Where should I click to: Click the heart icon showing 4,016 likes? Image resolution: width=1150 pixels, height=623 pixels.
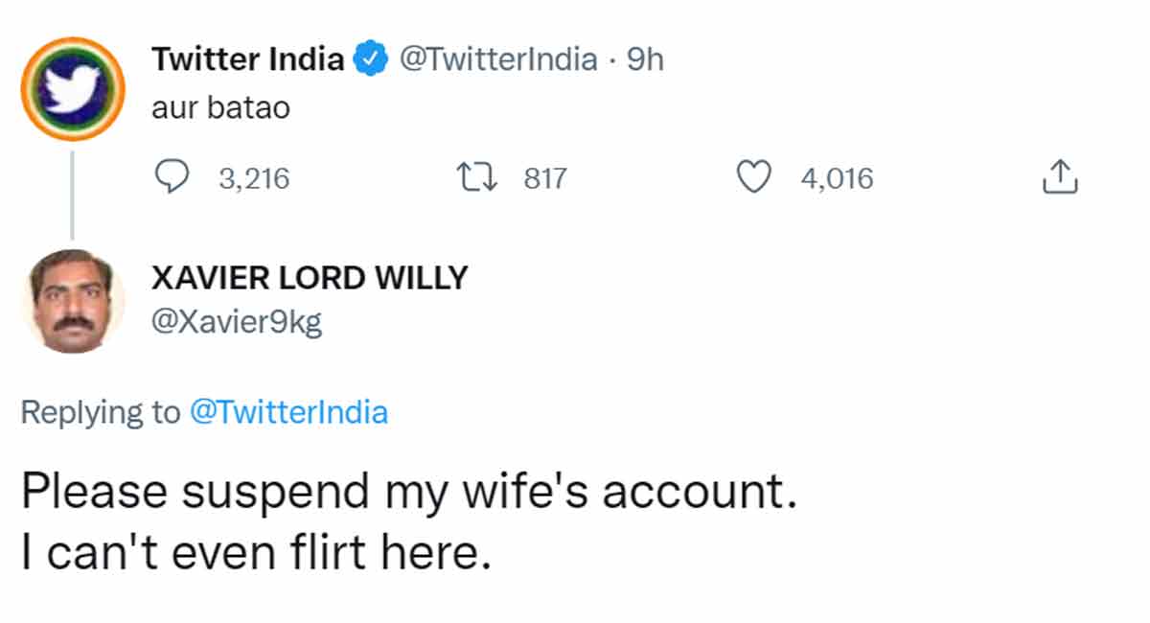[x=754, y=176]
